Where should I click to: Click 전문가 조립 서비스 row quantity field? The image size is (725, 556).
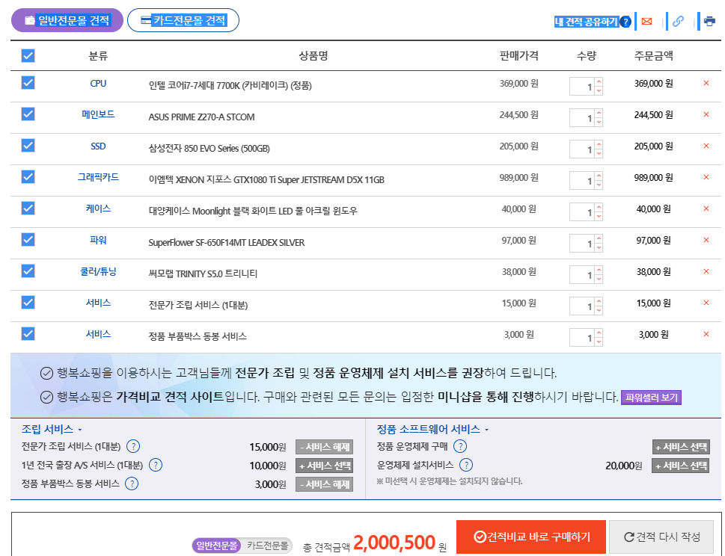[581, 306]
